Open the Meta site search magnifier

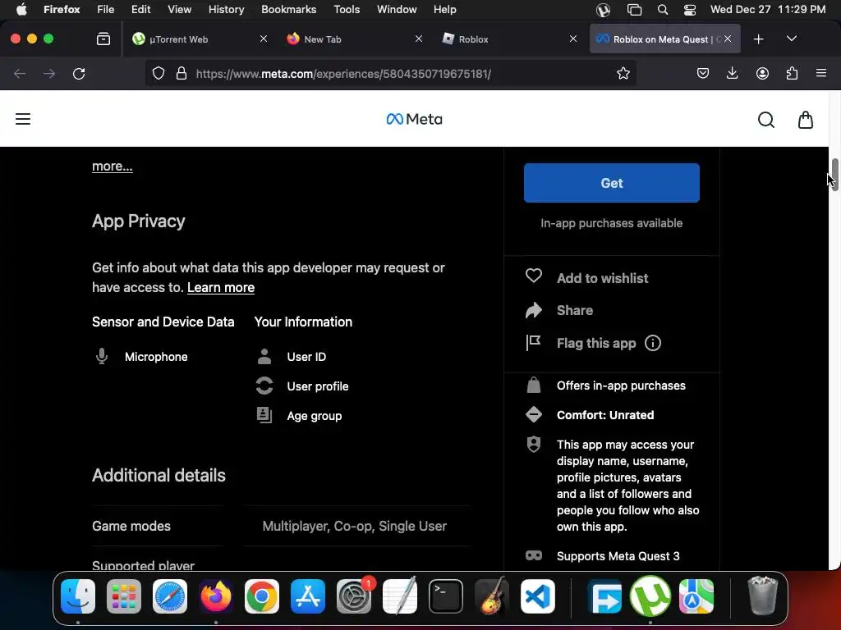pos(766,120)
